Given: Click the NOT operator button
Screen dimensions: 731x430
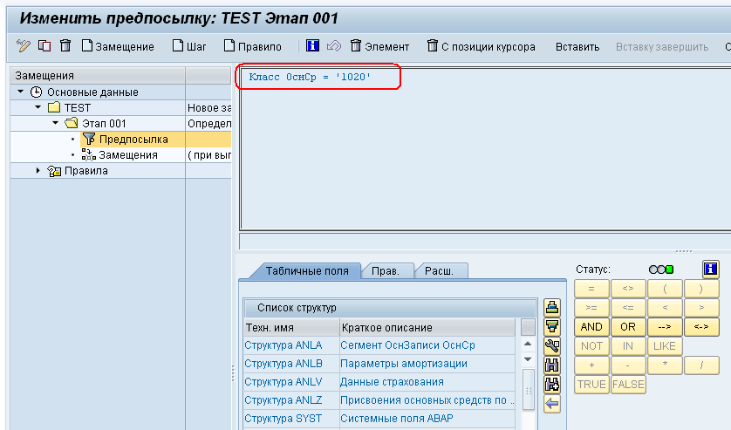Looking at the screenshot, I should coord(591,346).
